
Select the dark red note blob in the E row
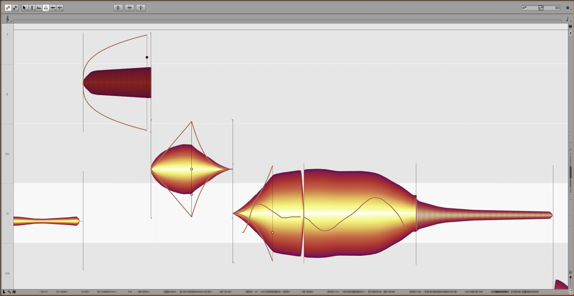pyautogui.click(x=117, y=83)
